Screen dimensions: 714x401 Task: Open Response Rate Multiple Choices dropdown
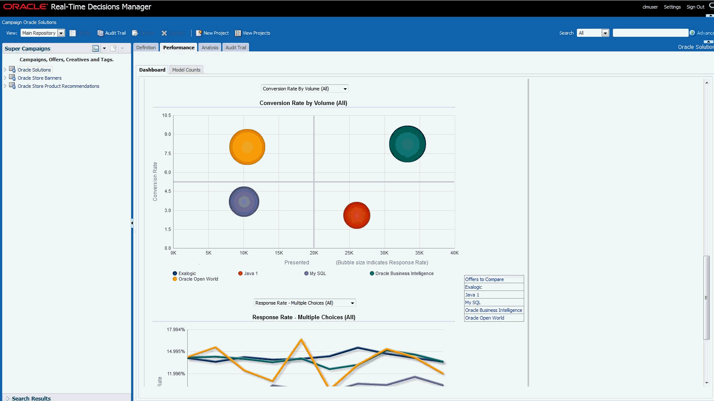[x=305, y=303]
